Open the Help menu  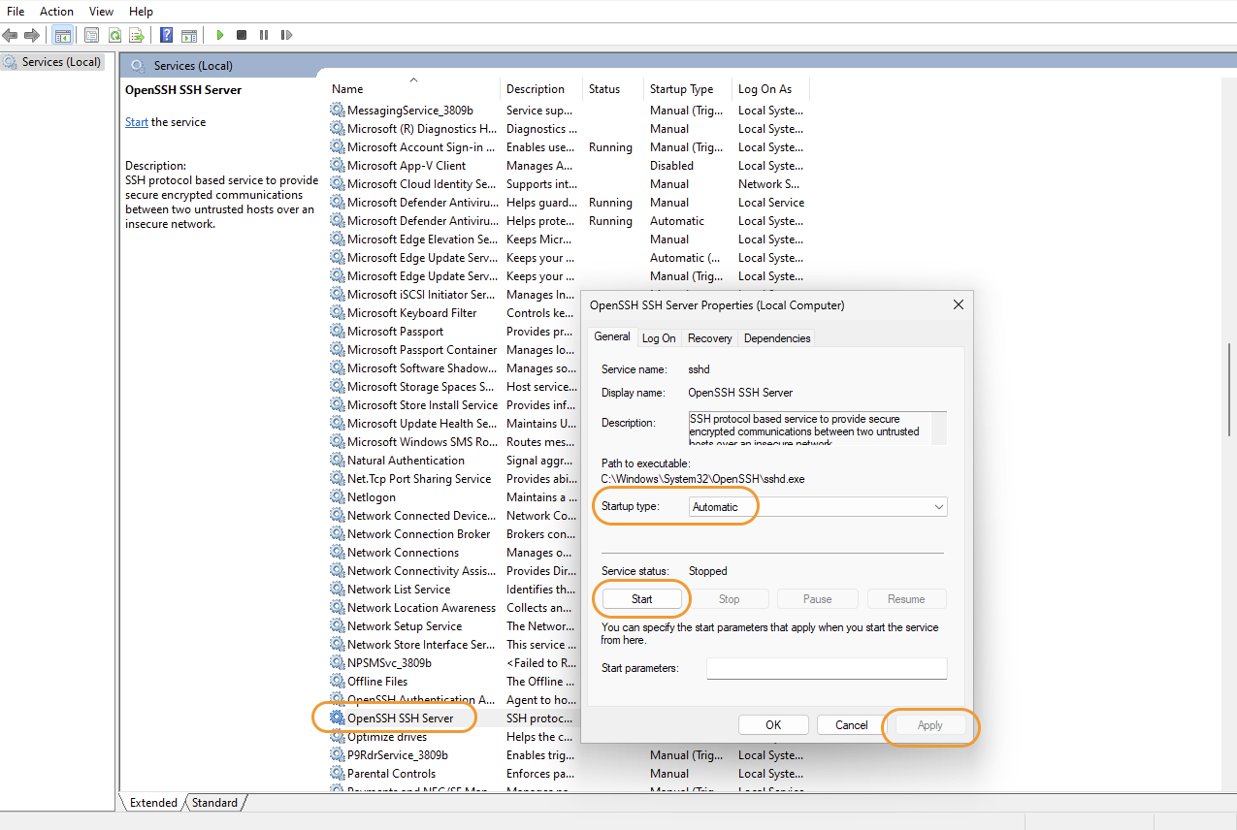pos(141,12)
